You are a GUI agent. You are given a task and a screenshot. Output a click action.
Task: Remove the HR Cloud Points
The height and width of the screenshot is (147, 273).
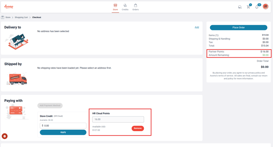[x=138, y=128]
